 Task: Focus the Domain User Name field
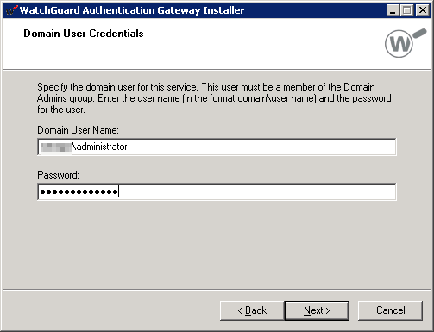(x=217, y=147)
